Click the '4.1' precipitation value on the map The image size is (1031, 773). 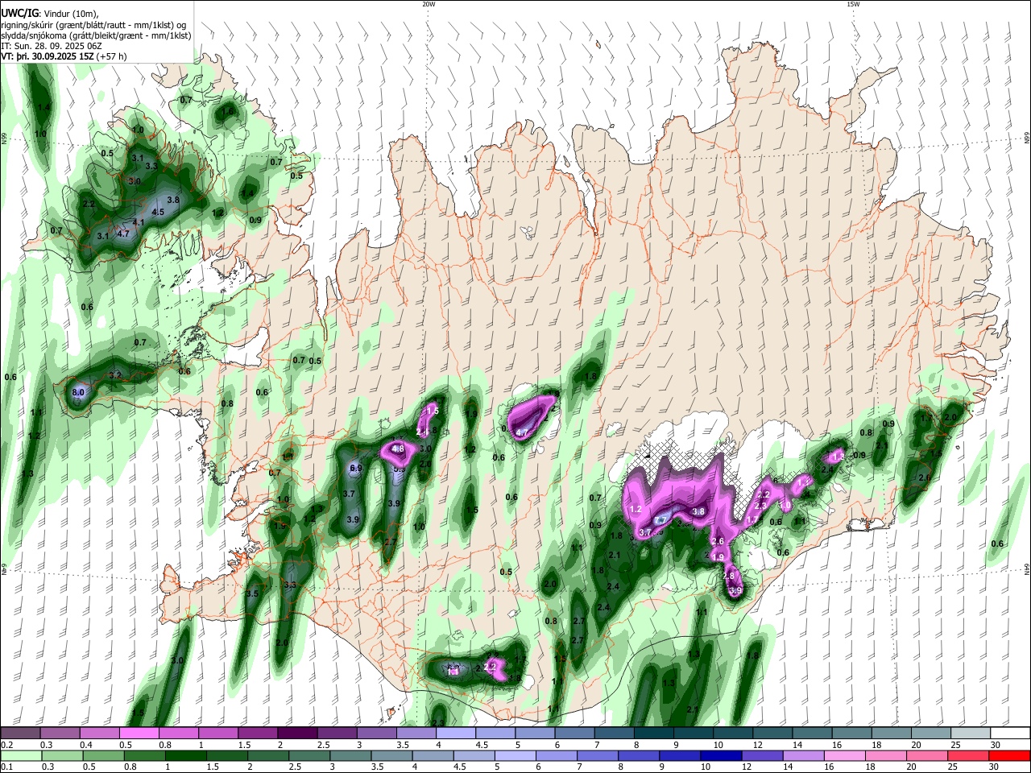pyautogui.click(x=139, y=222)
